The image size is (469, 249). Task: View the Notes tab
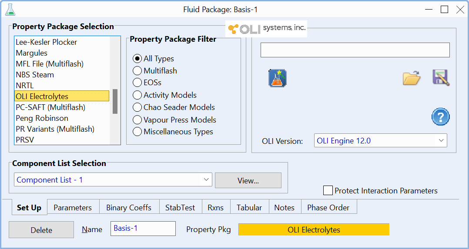coord(285,207)
